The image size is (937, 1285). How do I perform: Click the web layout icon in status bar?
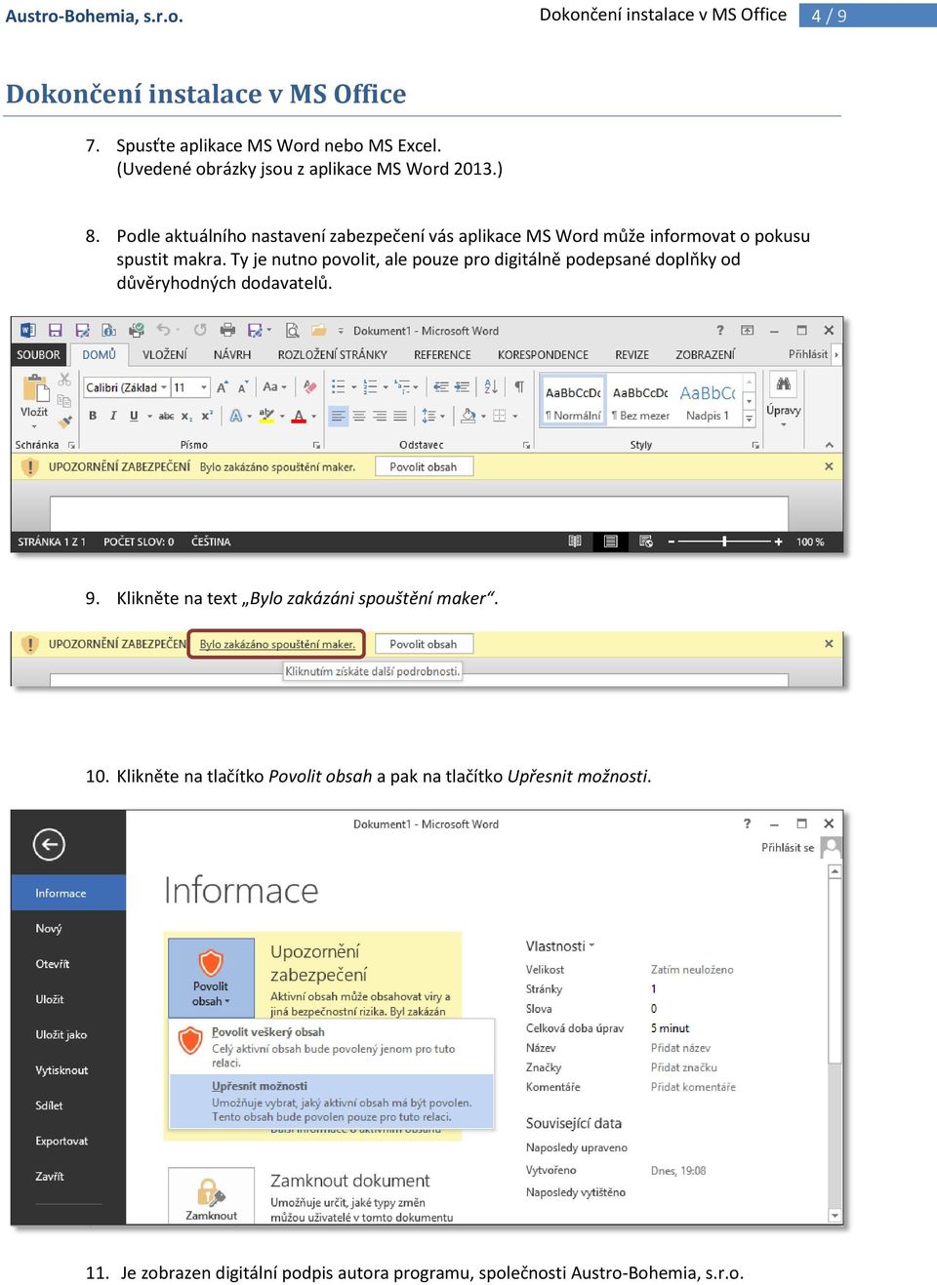[x=646, y=542]
